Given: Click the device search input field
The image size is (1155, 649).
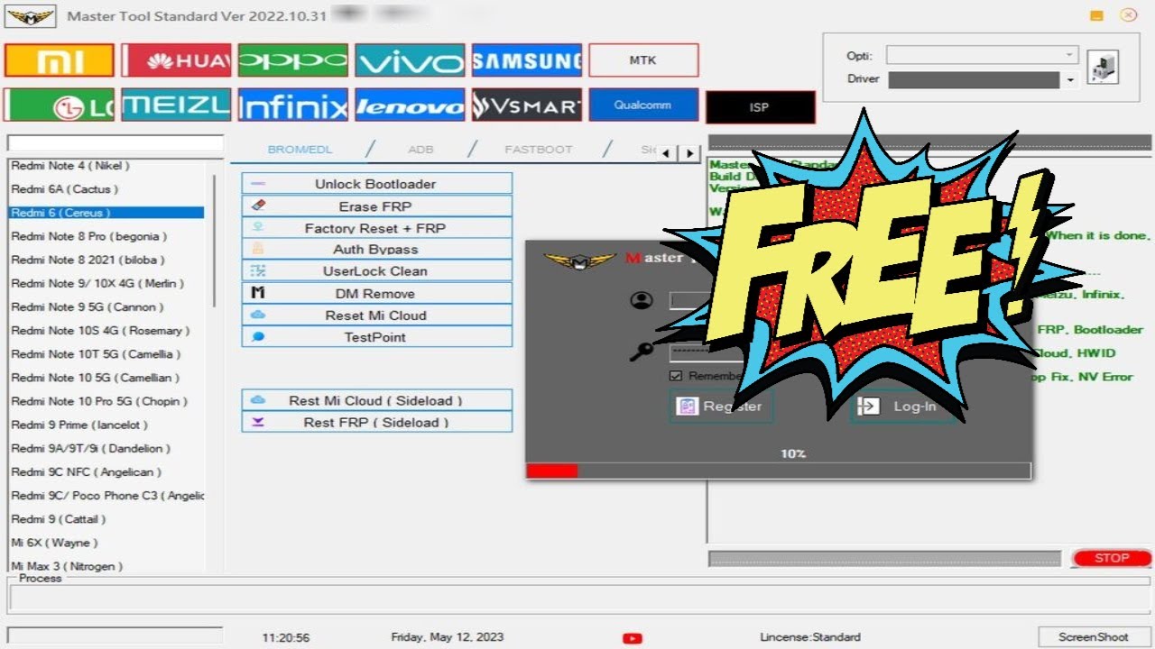Looking at the screenshot, I should (115, 143).
